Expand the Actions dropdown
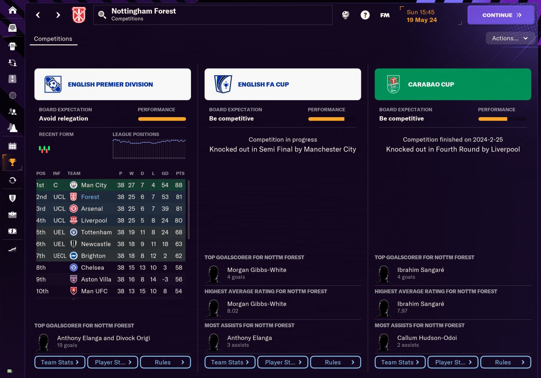Viewport: 541px width, 378px height. coord(510,38)
